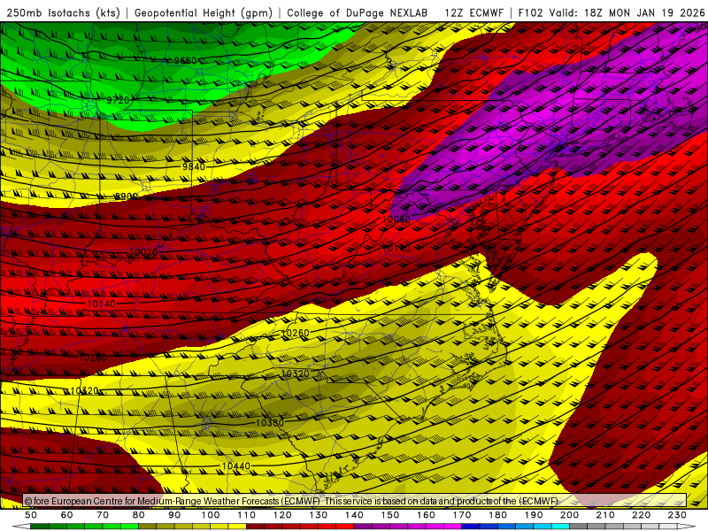Image resolution: width=708 pixels, height=531 pixels.
Task: Click the 10020 height contour label
Action: coord(143,252)
